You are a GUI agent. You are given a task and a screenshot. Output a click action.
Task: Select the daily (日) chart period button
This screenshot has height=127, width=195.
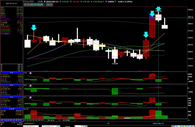click(45, 4)
